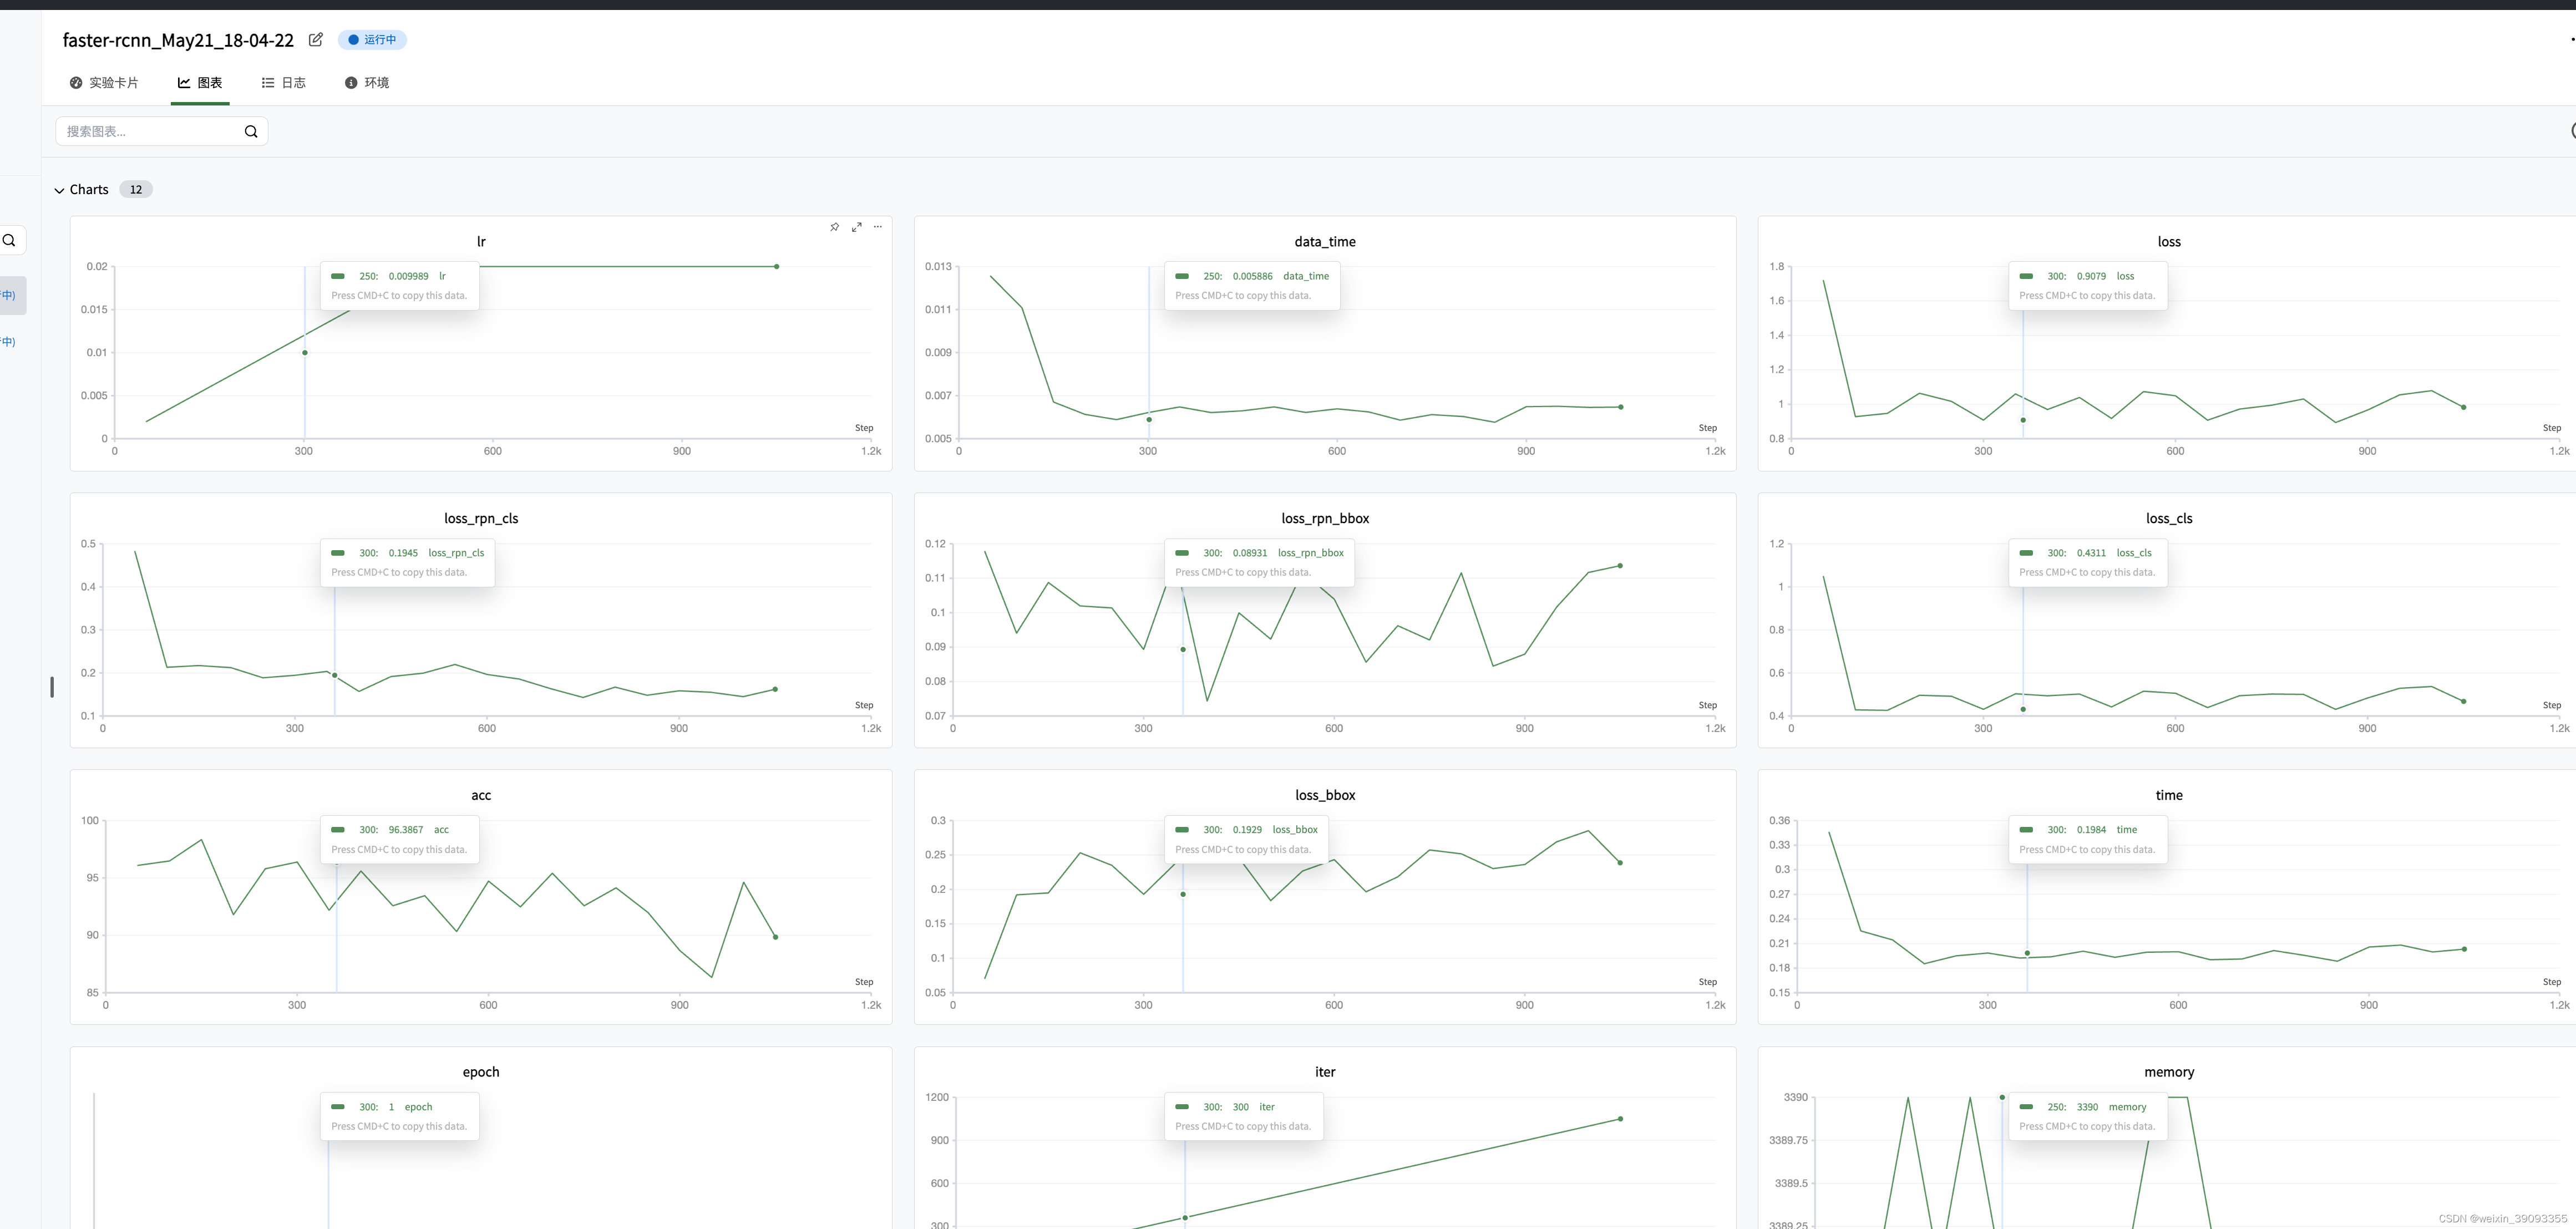The width and height of the screenshot is (2576, 1229).
Task: Click the acc chart title
Action: [x=481, y=795]
